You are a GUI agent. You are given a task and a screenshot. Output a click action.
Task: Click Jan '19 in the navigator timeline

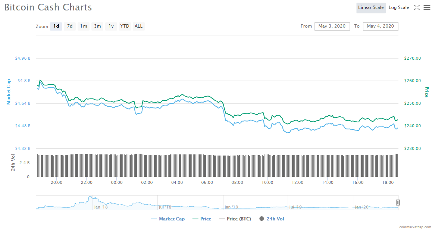click(x=231, y=207)
